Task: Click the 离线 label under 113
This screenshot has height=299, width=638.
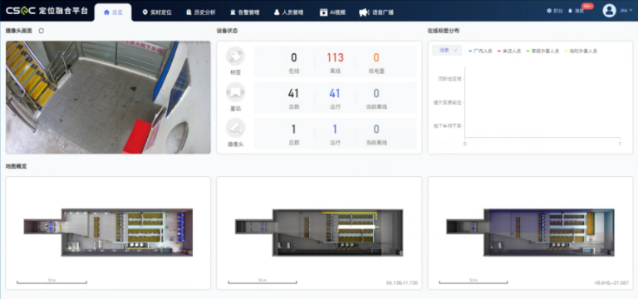Action: point(335,71)
